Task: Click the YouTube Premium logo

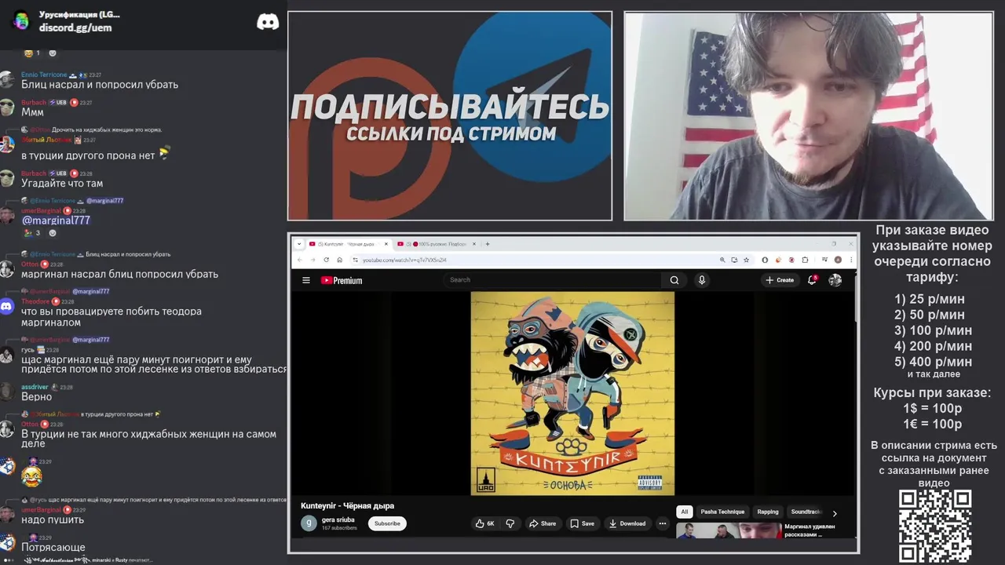Action: [342, 280]
